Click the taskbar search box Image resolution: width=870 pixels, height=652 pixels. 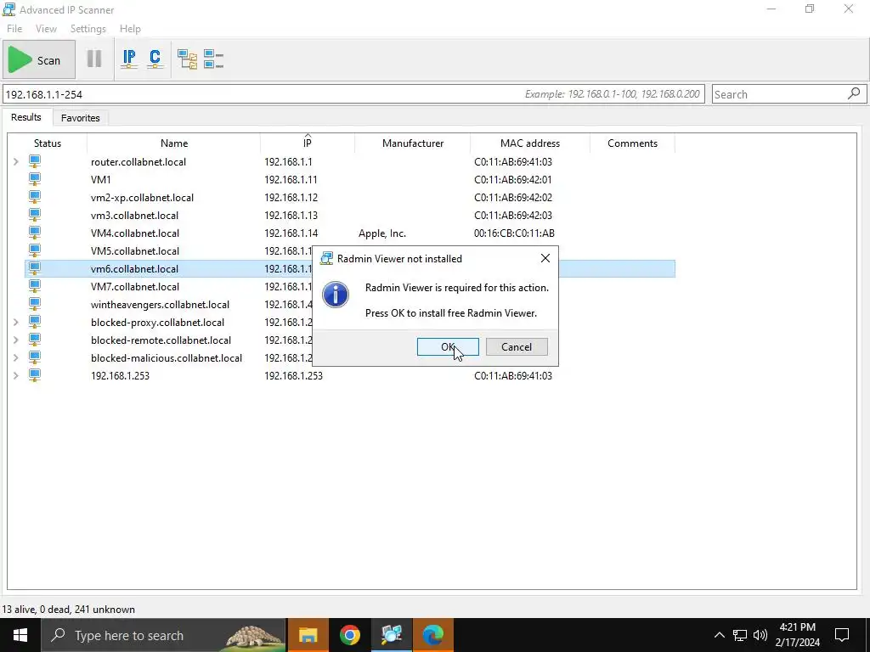[164, 635]
